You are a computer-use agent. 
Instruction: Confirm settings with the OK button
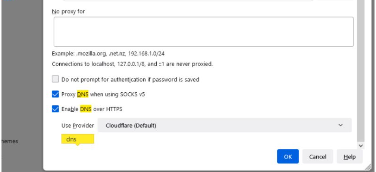point(288,157)
